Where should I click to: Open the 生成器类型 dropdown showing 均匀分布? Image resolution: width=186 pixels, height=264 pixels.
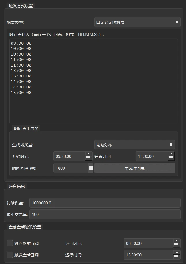[135, 145]
